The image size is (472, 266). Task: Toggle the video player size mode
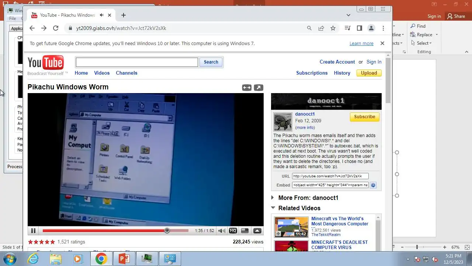pos(245,231)
